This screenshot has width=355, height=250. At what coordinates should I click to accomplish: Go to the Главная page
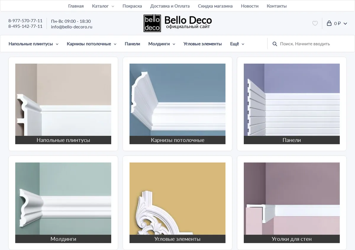pyautogui.click(x=76, y=6)
